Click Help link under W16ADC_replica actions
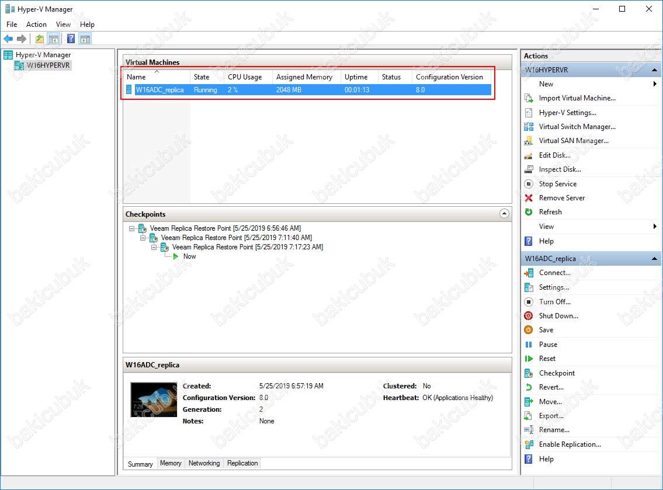Image resolution: width=663 pixels, height=490 pixels. pos(546,458)
